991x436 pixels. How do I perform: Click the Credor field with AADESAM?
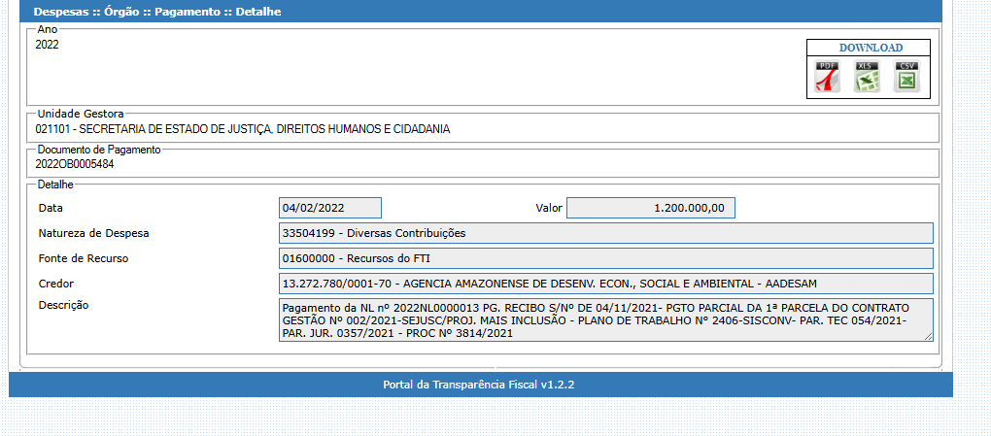pos(605,284)
